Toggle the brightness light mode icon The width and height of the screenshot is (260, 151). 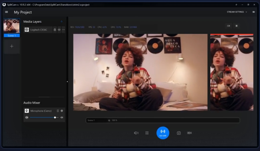point(236,26)
